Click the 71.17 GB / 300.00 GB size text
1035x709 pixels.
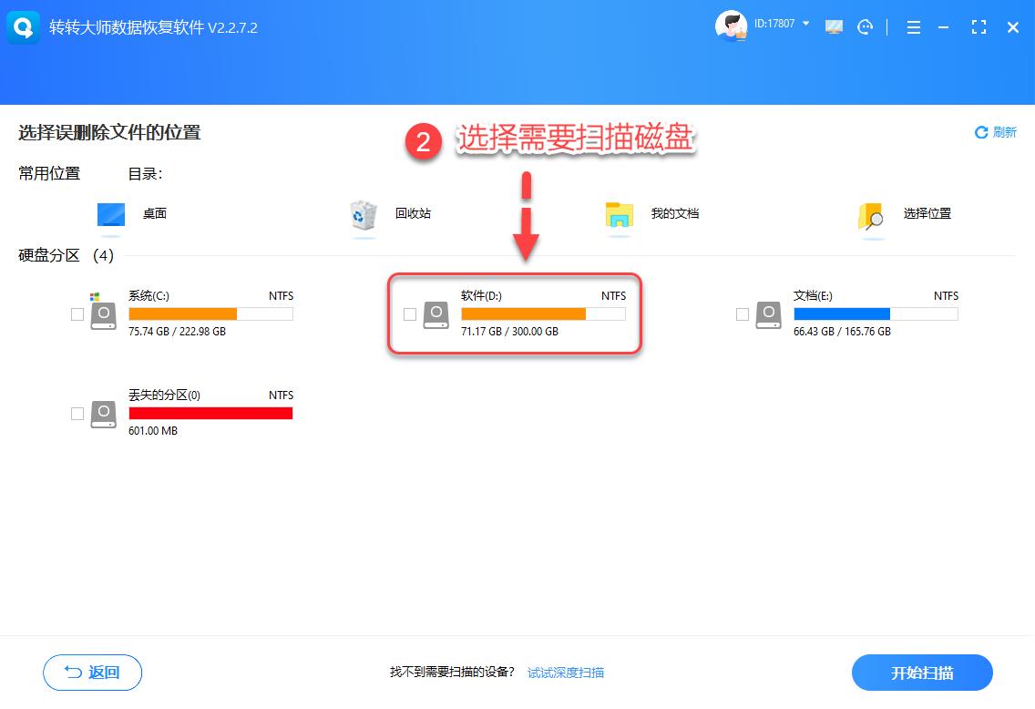pos(509,332)
